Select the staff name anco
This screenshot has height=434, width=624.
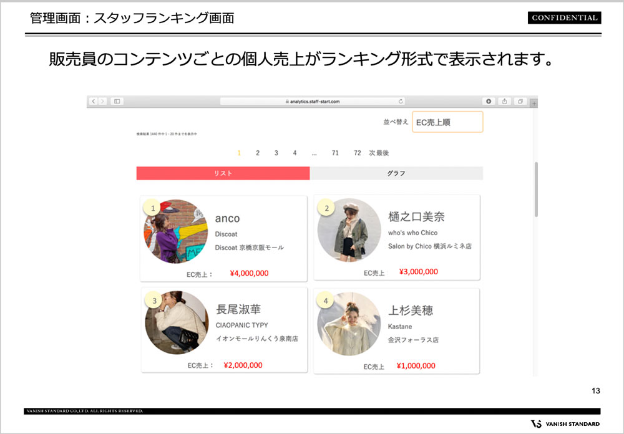click(x=227, y=218)
